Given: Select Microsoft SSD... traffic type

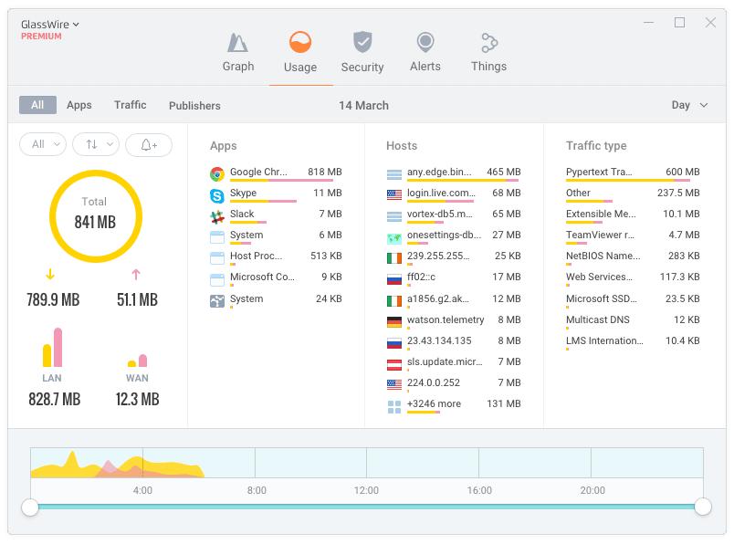Looking at the screenshot, I should tap(633, 301).
